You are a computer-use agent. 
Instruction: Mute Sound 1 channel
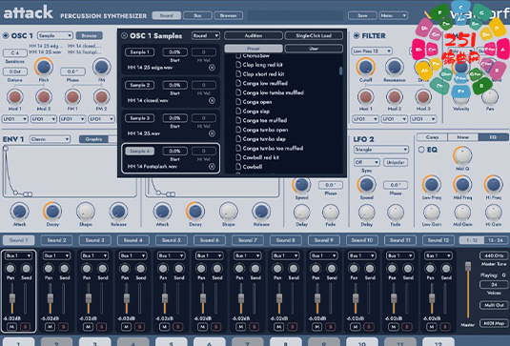pos(12,327)
